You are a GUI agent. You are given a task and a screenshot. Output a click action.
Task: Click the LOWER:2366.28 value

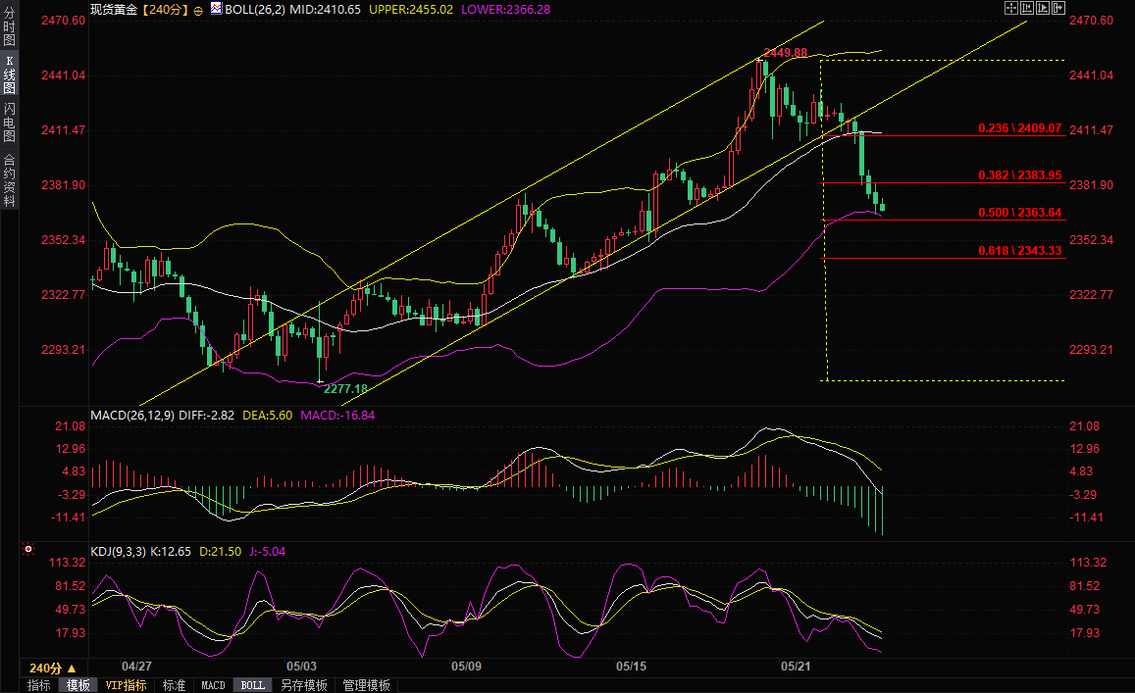[505, 10]
